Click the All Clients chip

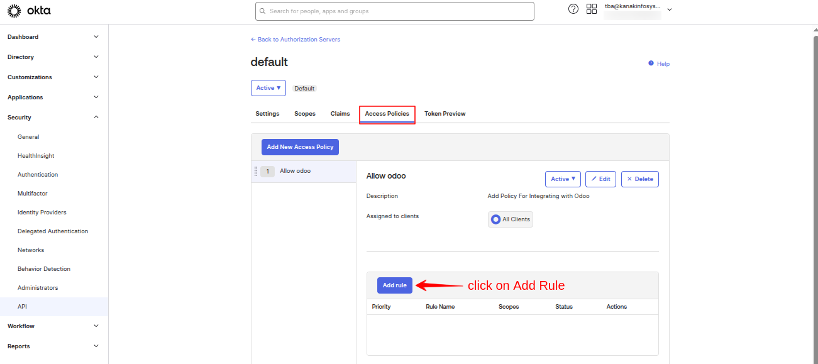[x=511, y=219]
